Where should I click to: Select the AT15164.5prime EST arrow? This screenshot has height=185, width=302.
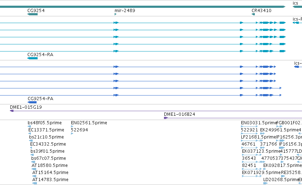pyautogui.click(x=34, y=176)
